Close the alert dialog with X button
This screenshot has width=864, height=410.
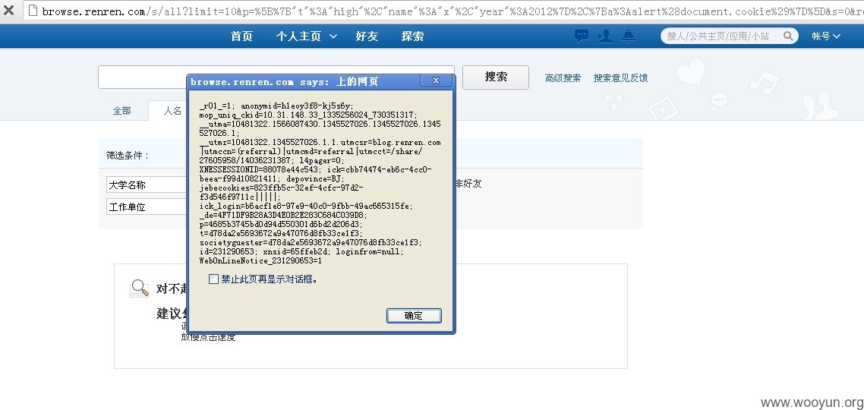436,80
